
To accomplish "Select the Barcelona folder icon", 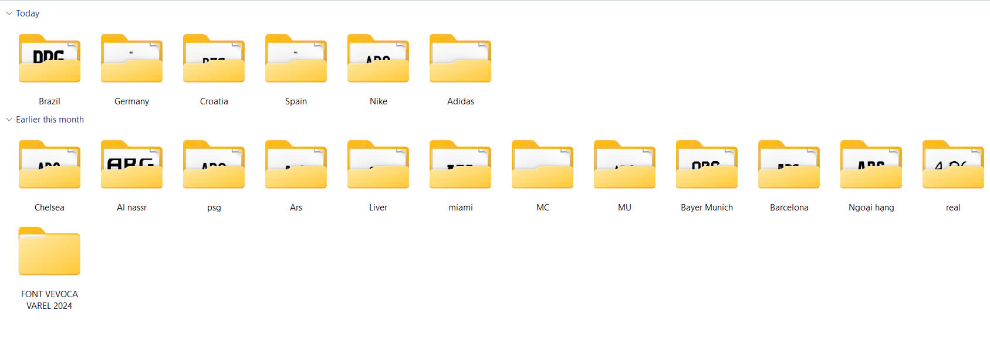I will [789, 164].
